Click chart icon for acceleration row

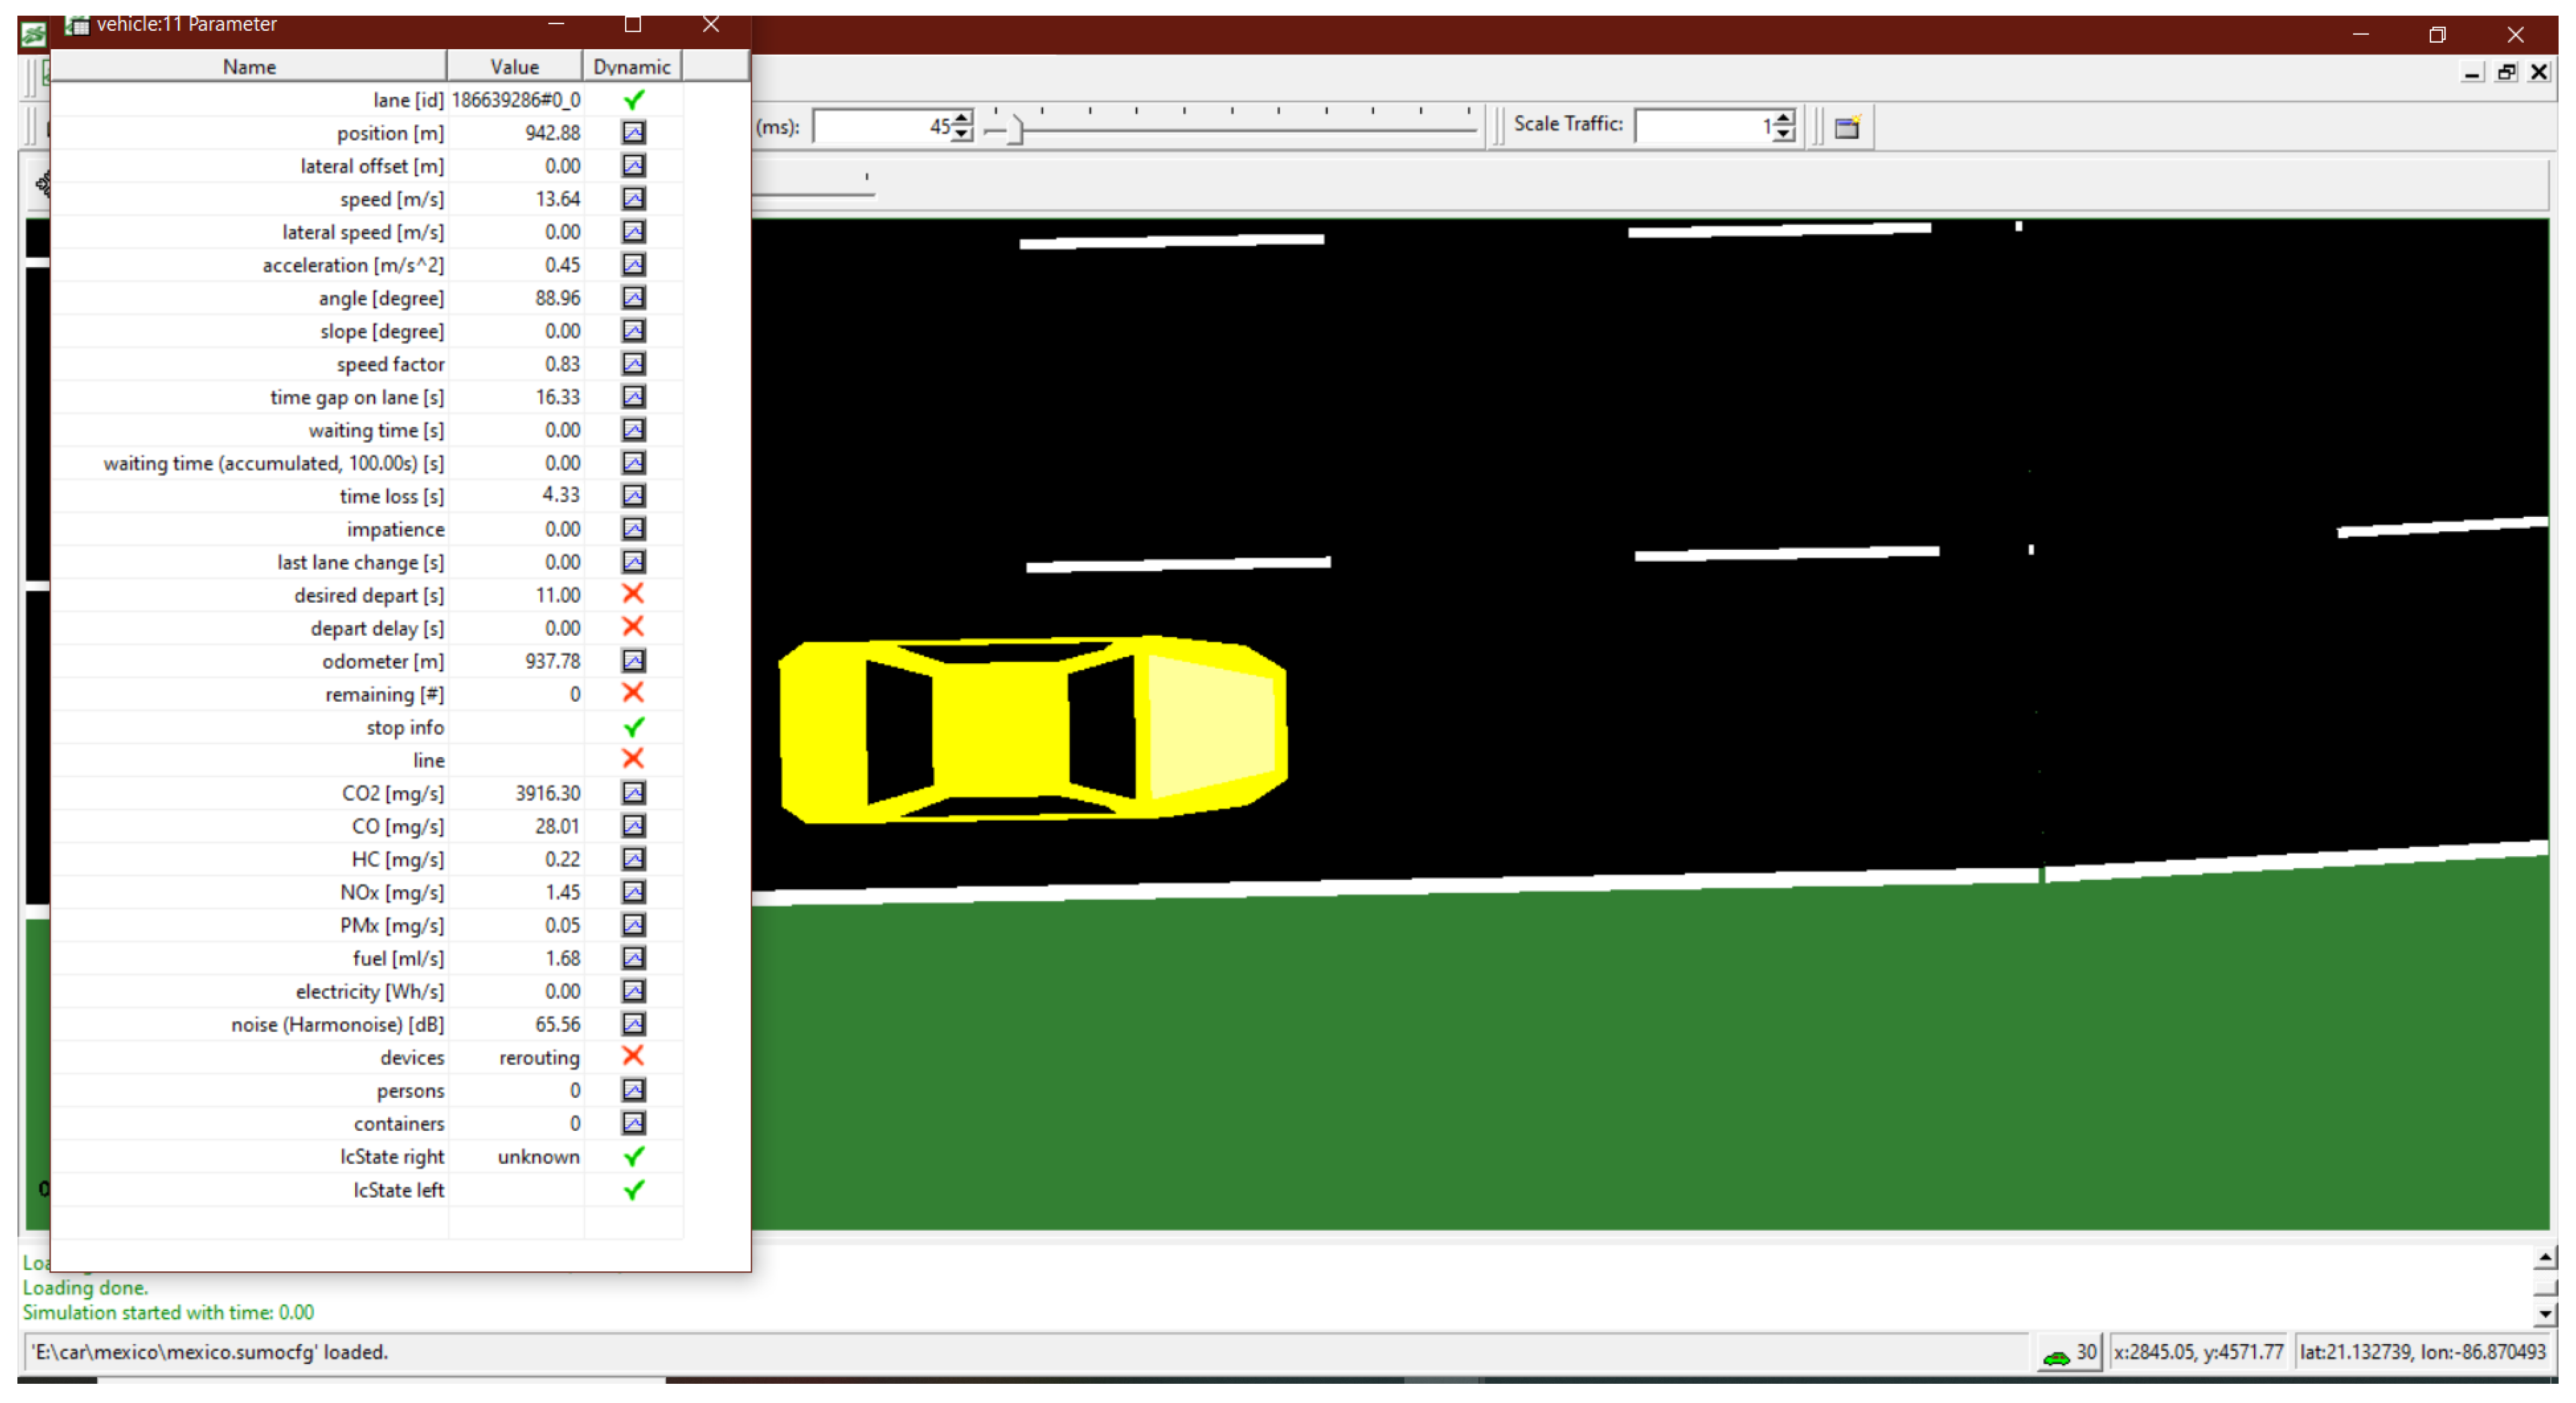coord(633,264)
